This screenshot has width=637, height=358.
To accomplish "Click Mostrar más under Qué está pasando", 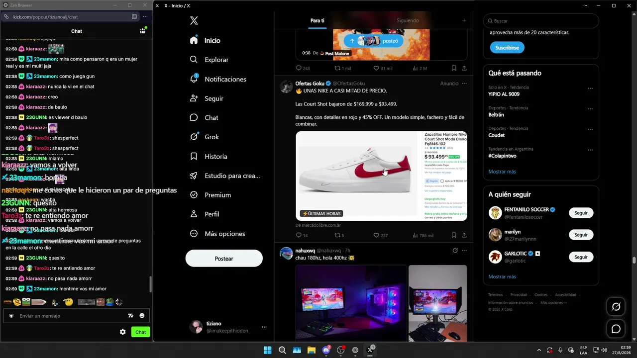I will [502, 172].
